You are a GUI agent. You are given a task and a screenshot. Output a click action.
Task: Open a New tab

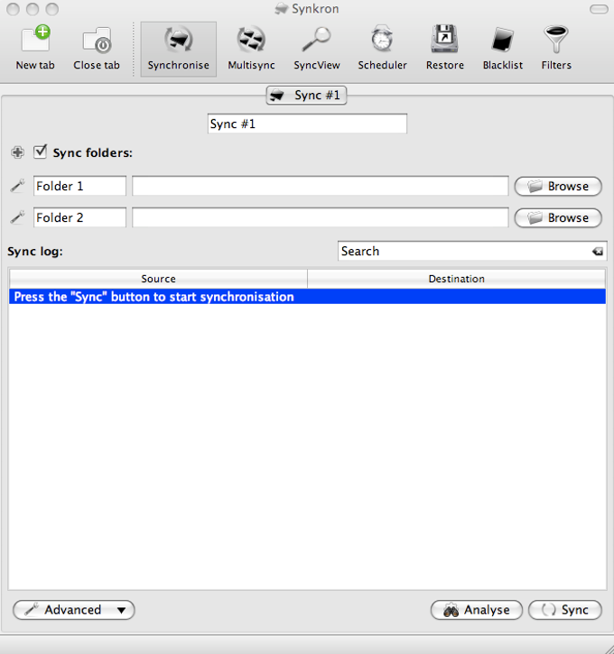click(35, 48)
